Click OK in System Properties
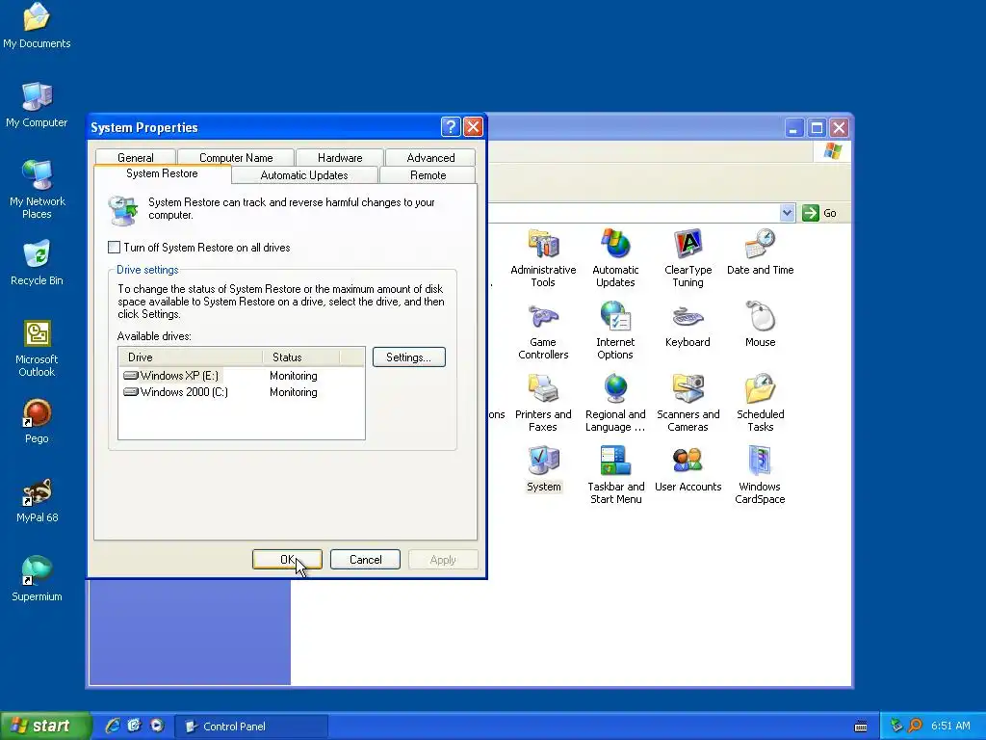The height and width of the screenshot is (740, 986). [x=287, y=560]
